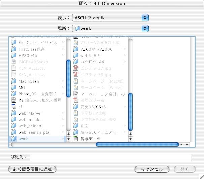Viewport: 204px width, 179px height.
Task: Click よく使う項目に追加 button
Action: (x=32, y=169)
